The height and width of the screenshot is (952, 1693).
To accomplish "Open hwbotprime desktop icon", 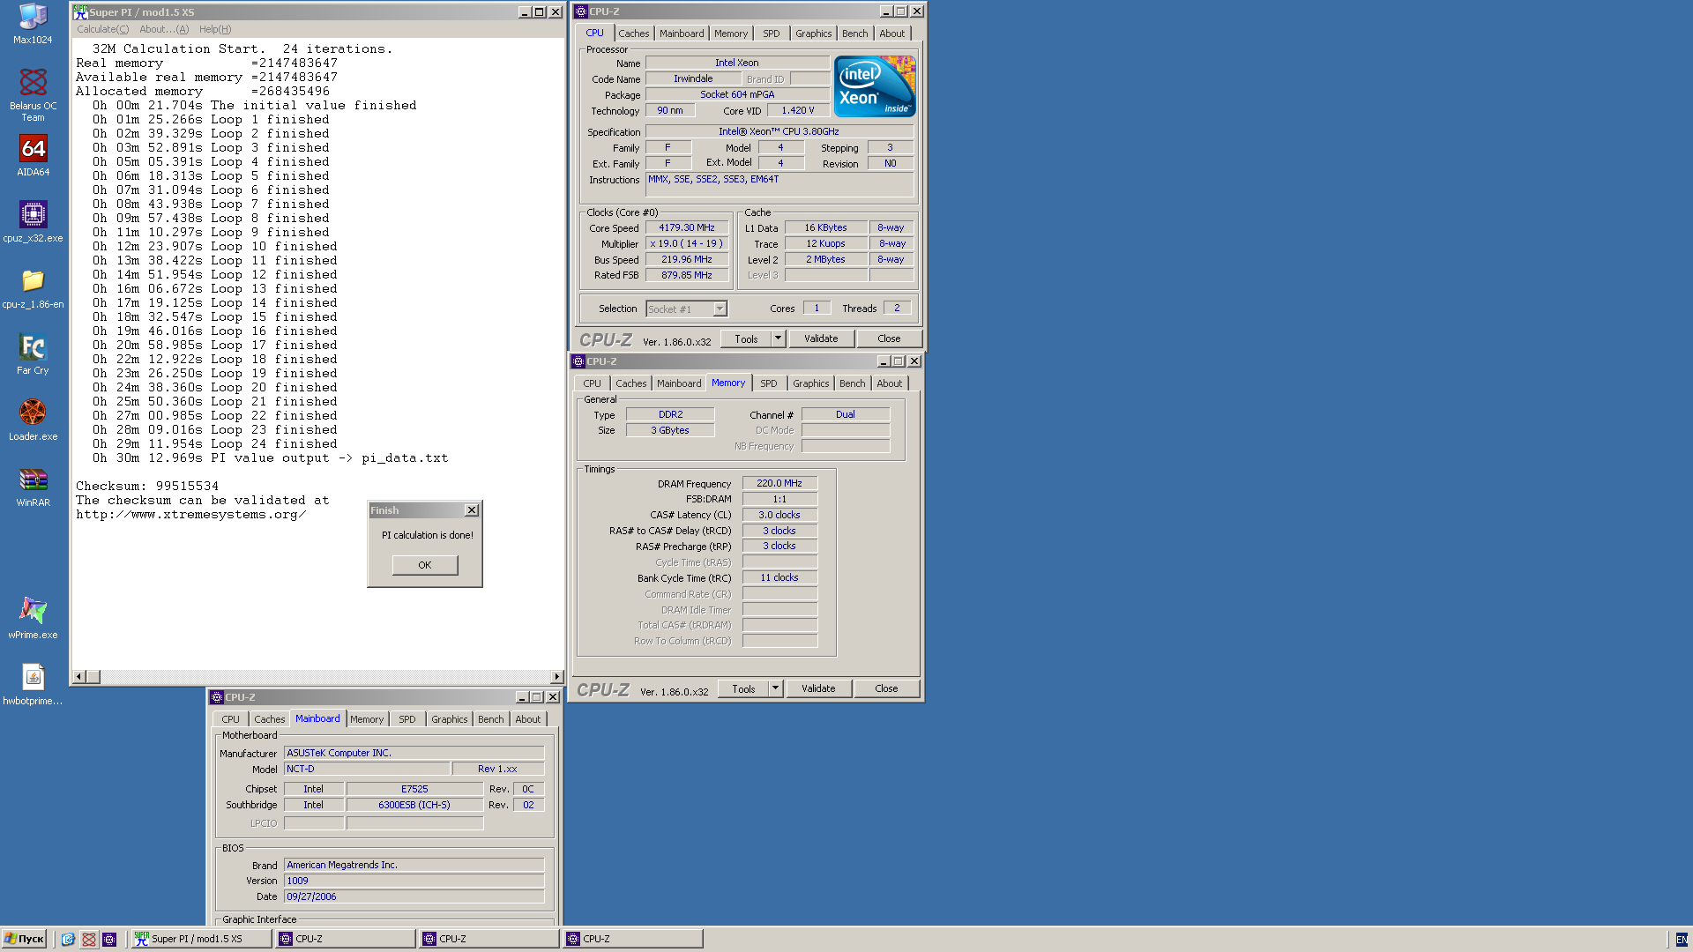I will [x=33, y=685].
